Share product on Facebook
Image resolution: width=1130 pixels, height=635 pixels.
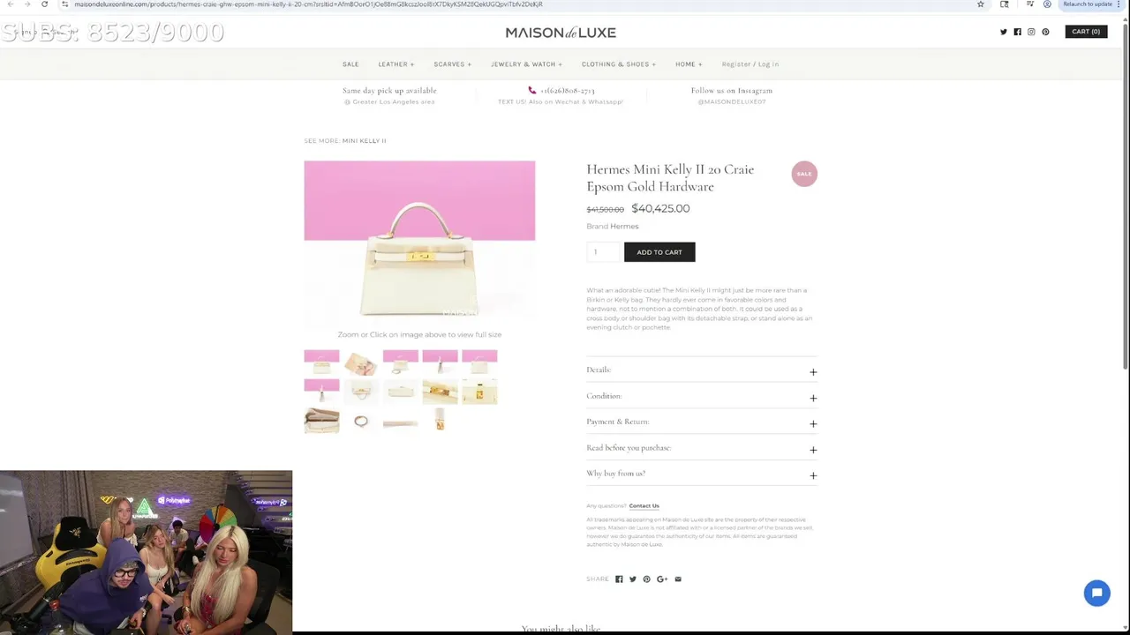pos(619,579)
